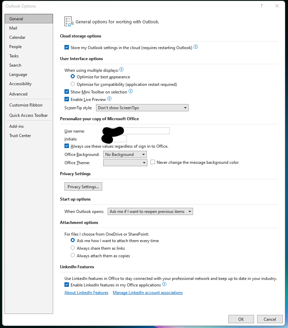Select Optimize for compatibility option
Viewport: 288px width, 328px height.
[x=73, y=84]
